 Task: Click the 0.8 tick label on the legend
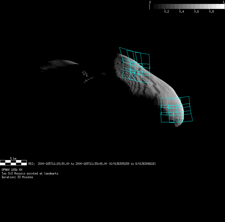pos(212,12)
